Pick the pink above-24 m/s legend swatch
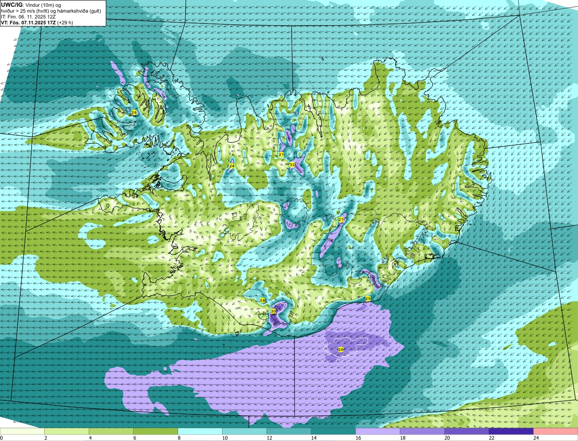This screenshot has height=441, width=578. coord(556,432)
